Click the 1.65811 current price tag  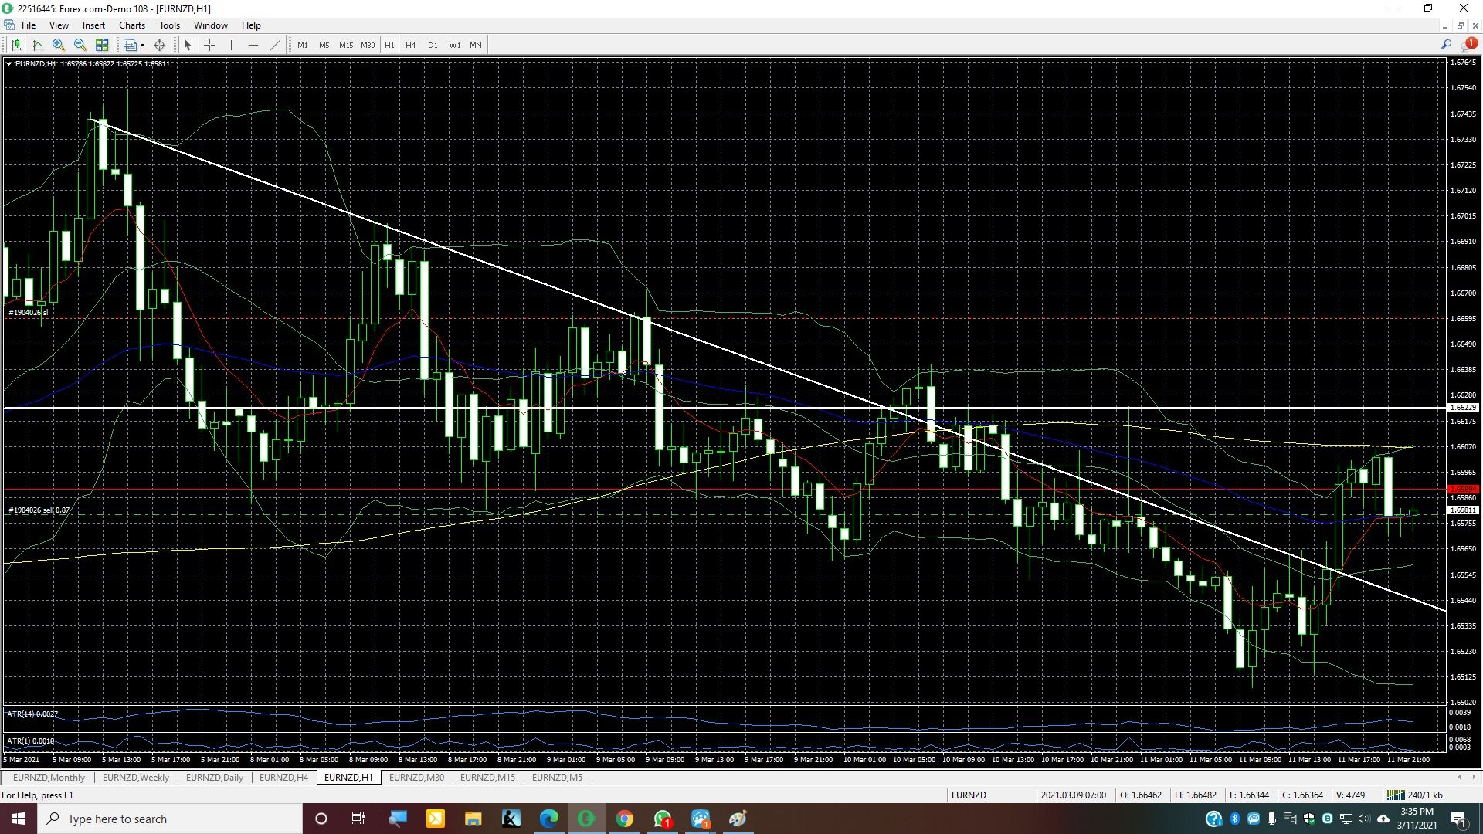click(x=1463, y=510)
